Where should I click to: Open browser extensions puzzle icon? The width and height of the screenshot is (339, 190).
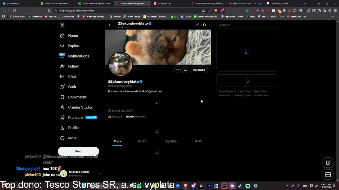click(295, 11)
